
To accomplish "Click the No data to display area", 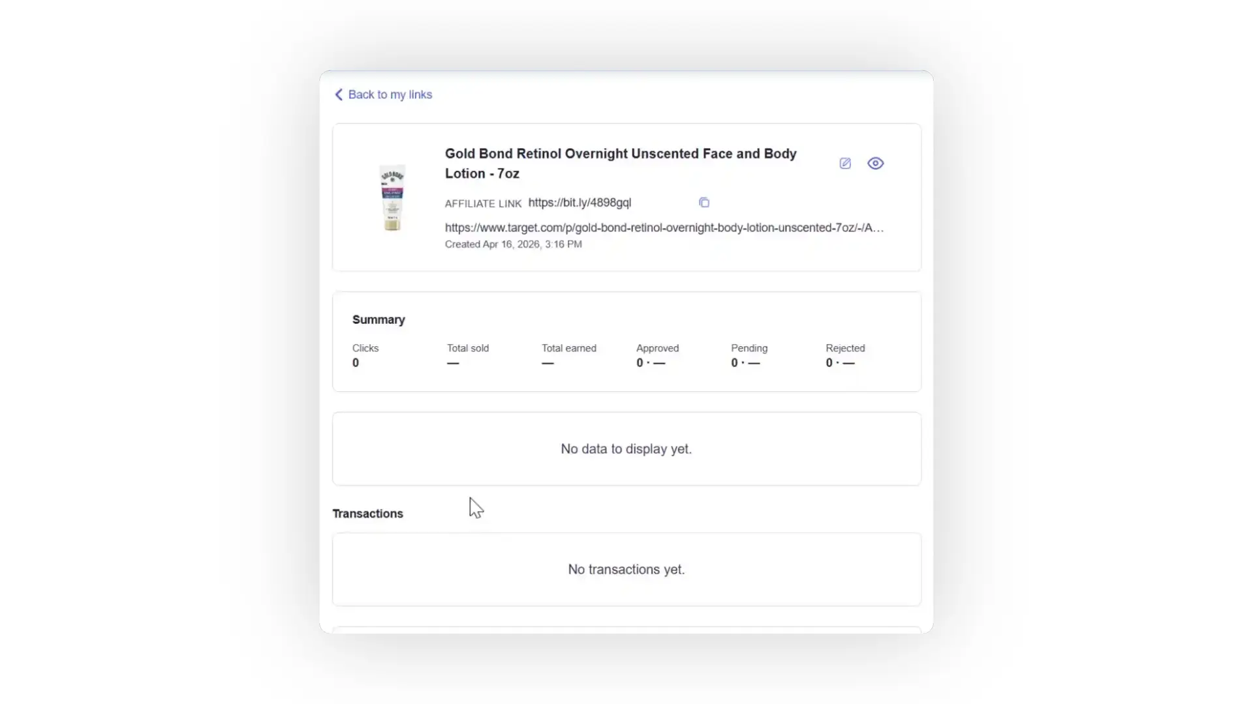I will [626, 448].
